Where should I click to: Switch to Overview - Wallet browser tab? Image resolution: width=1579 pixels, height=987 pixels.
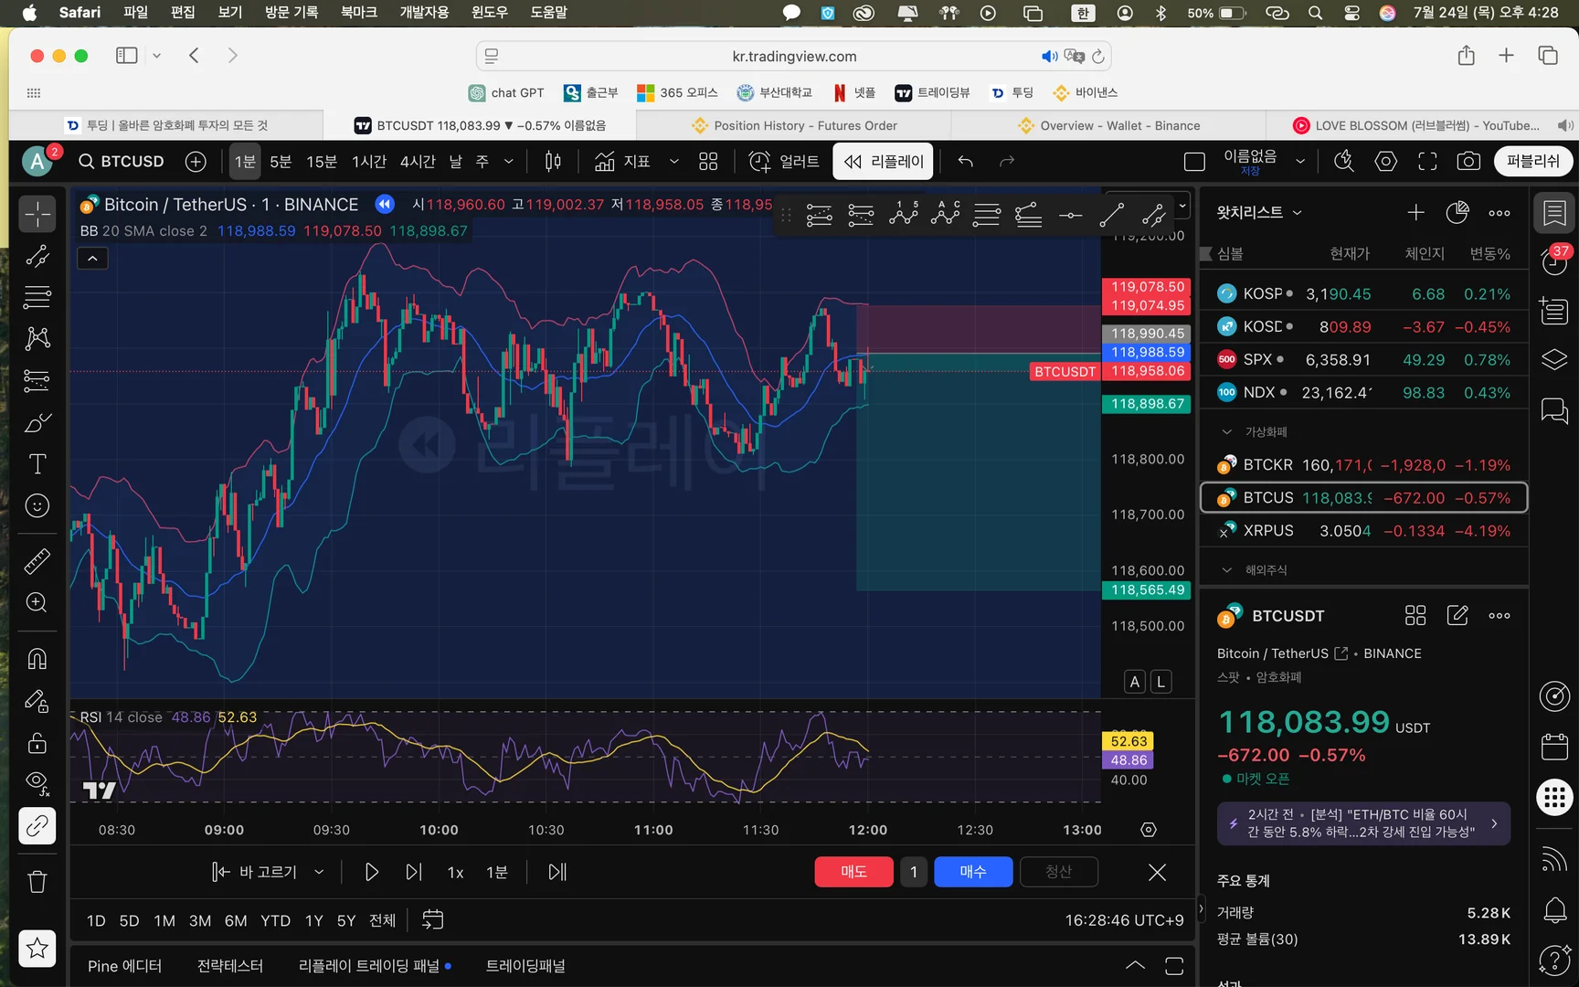pos(1109,125)
